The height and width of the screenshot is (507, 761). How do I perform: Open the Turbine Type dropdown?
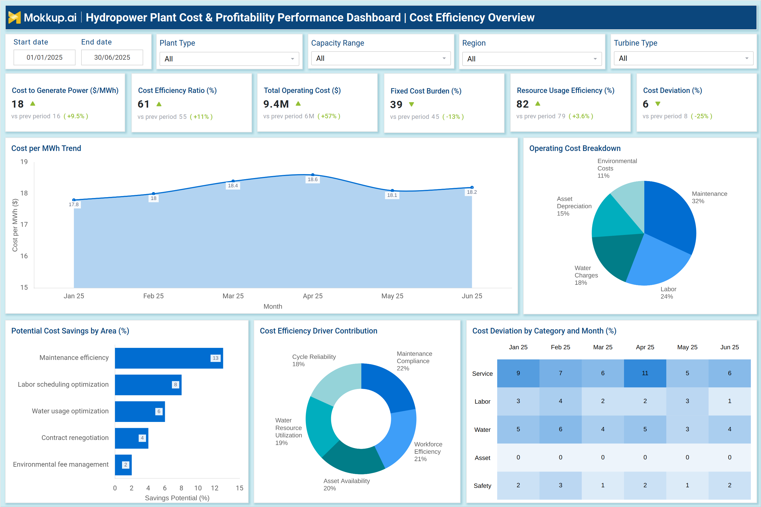[x=683, y=59]
